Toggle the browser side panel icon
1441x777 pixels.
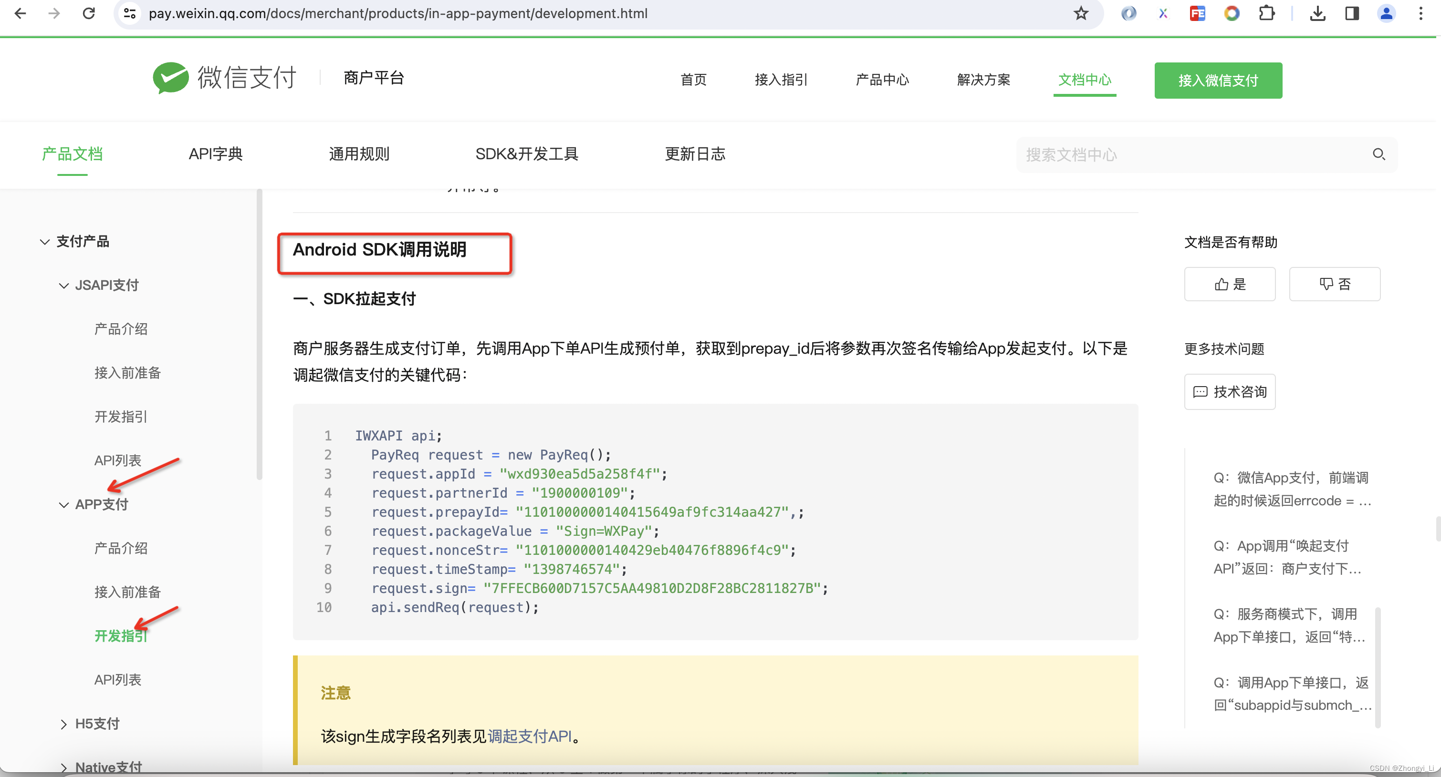tap(1352, 13)
